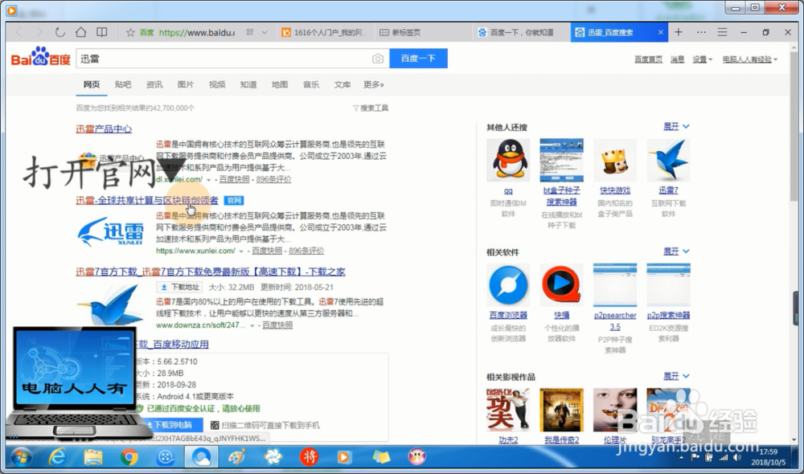Open 迅雷-全球共享计算与区块链创领者 official link
The height and width of the screenshot is (474, 804).
(x=147, y=200)
